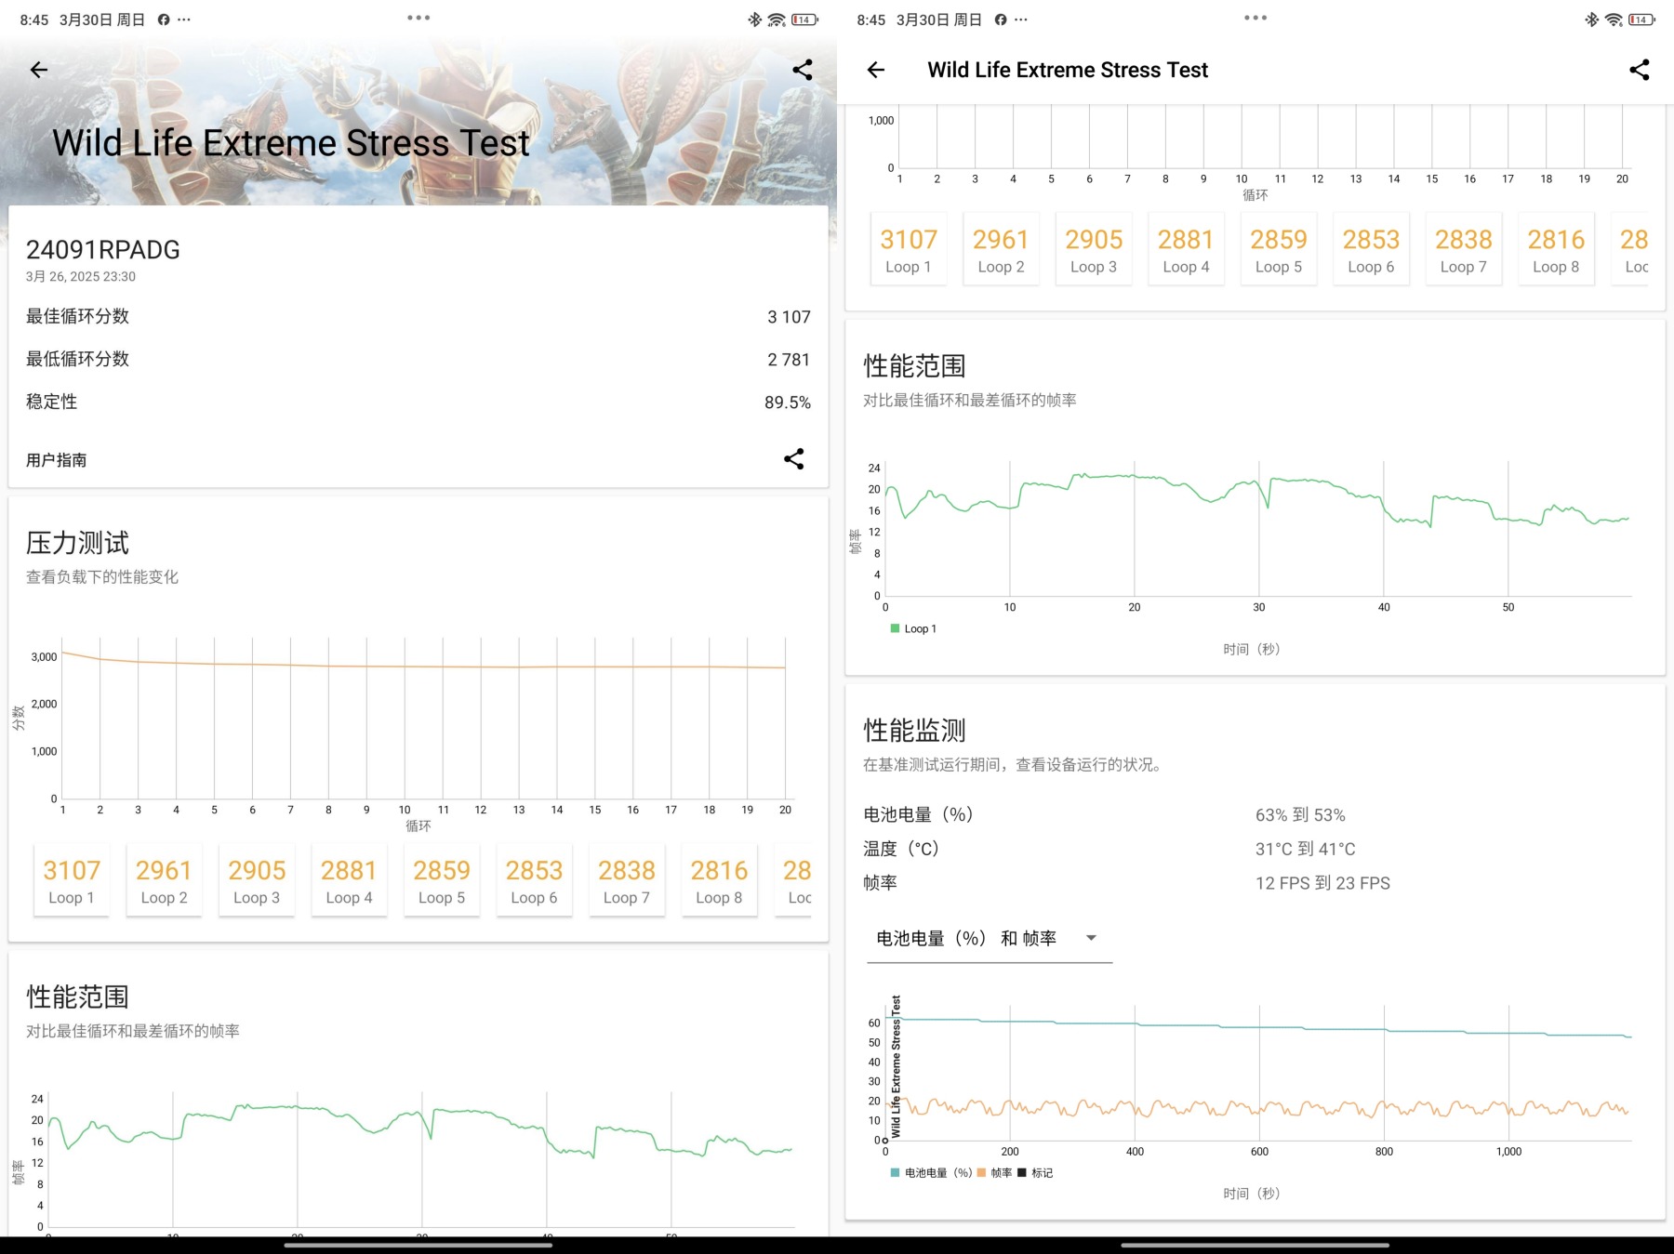Open the three-dot menu atop left pane
Image resolution: width=1674 pixels, height=1254 pixels.
pos(418,18)
